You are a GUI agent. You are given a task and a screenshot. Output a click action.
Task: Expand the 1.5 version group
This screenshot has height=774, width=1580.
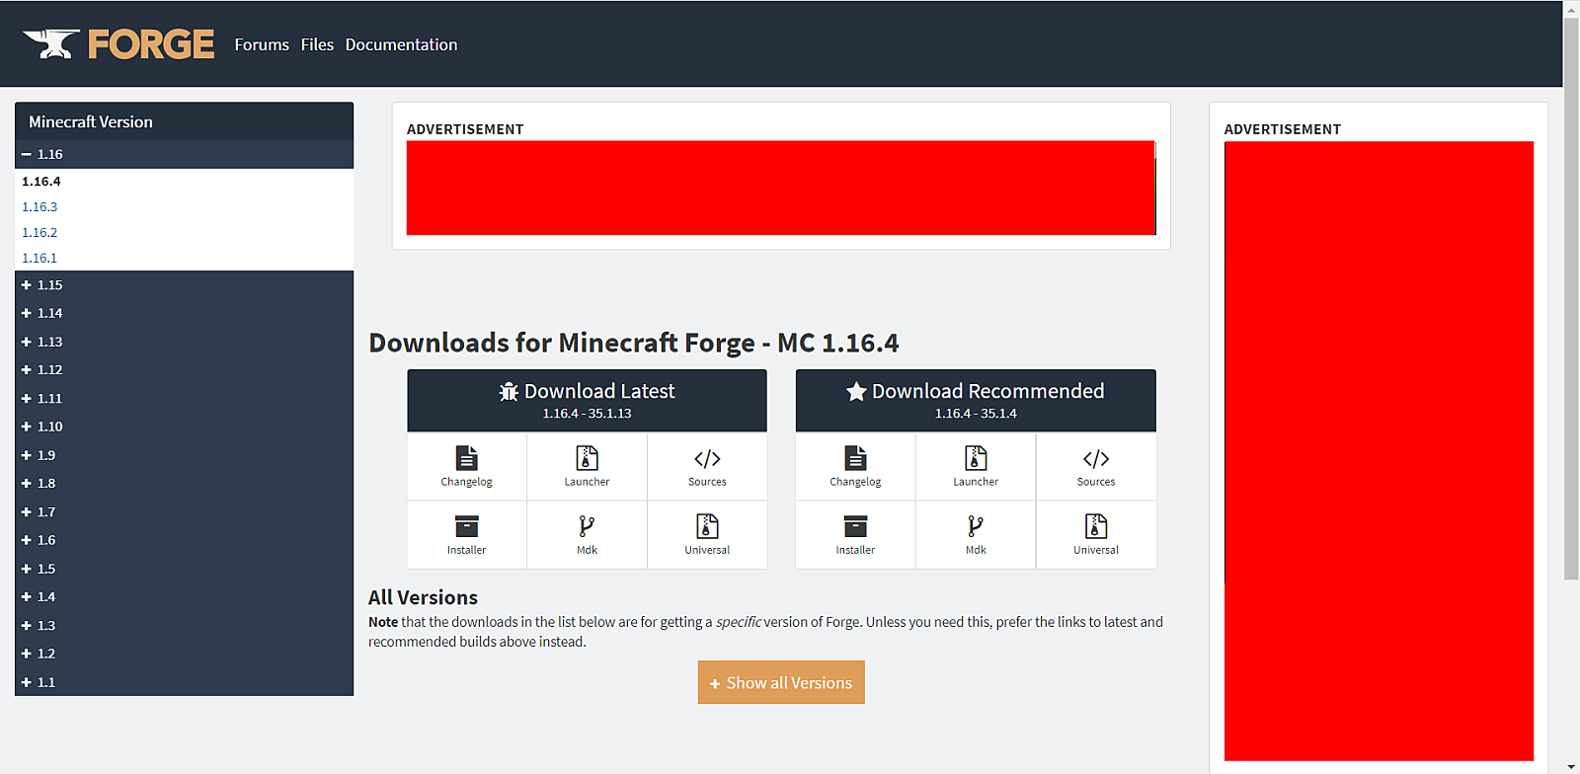coord(184,569)
